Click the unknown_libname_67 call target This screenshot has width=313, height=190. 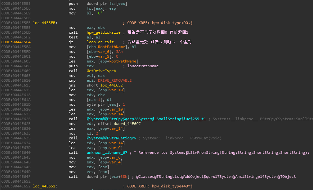tap(107, 153)
